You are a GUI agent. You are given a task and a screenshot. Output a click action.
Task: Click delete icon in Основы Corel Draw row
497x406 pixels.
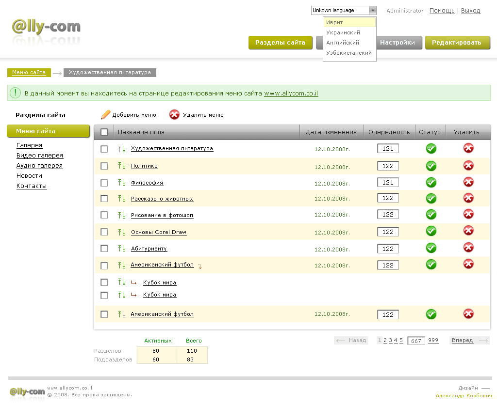coord(468,230)
